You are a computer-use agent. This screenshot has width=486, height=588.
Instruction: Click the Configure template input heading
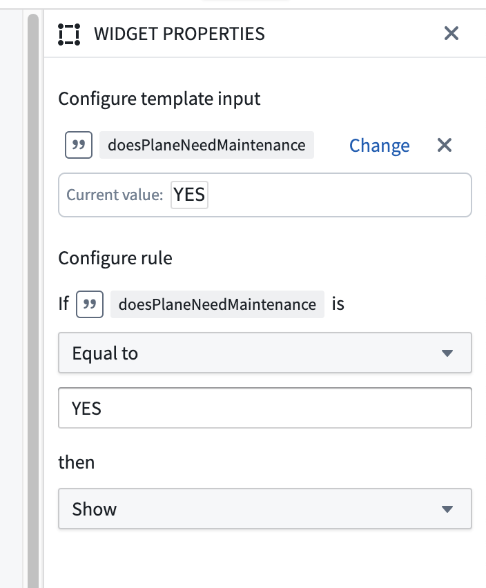pos(159,99)
